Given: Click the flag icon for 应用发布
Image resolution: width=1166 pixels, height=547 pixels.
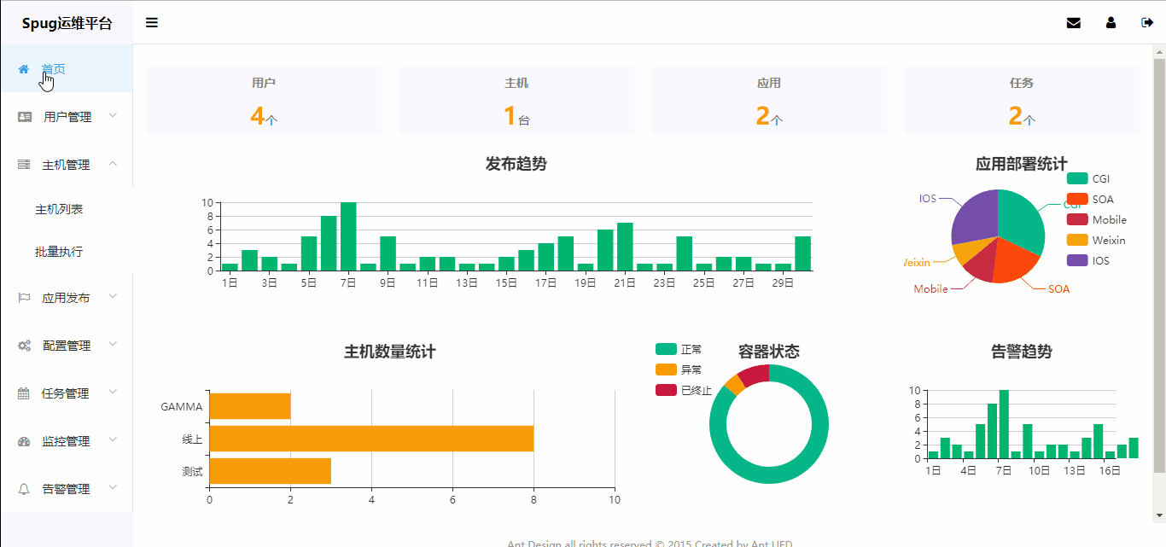Looking at the screenshot, I should click(x=24, y=298).
